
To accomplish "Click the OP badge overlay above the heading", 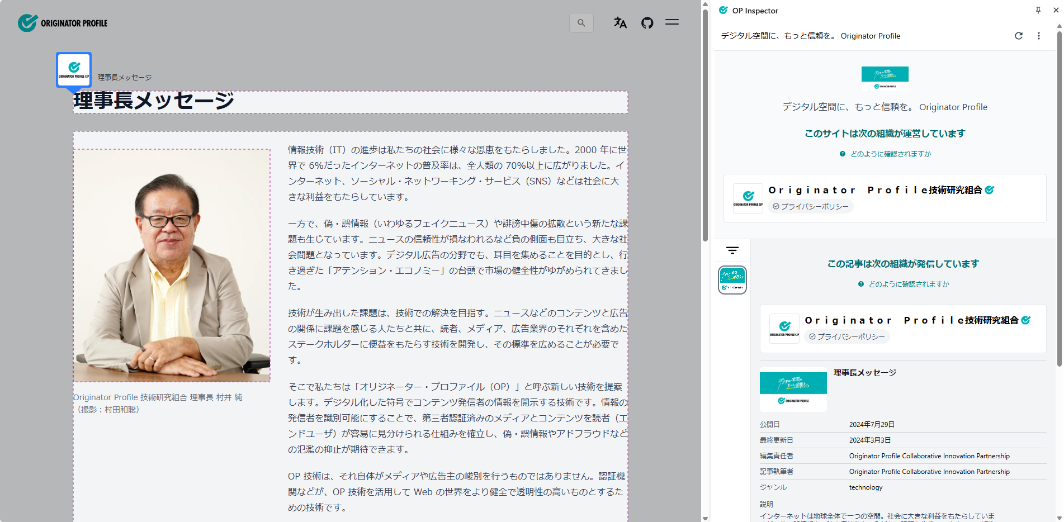I will pyautogui.click(x=74, y=70).
